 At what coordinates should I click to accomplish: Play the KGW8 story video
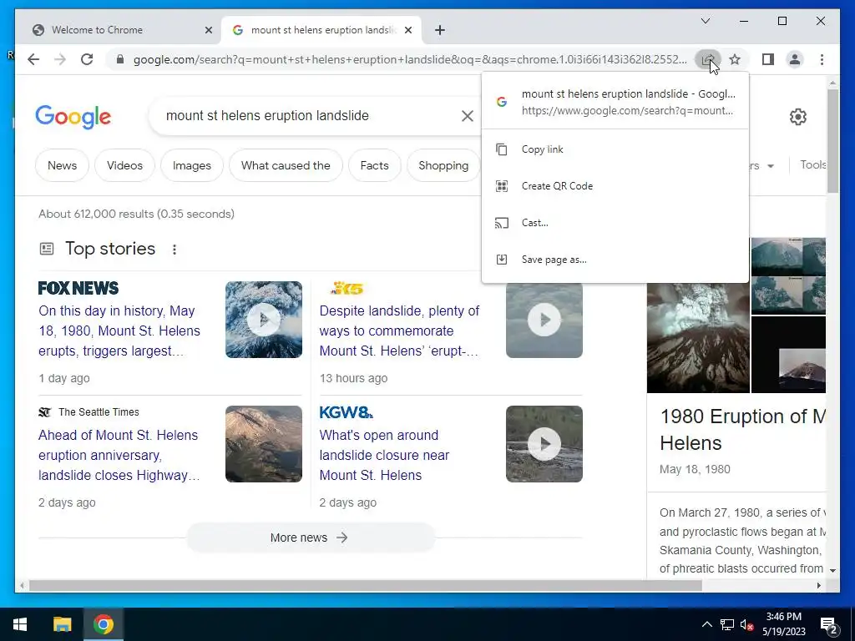(x=544, y=444)
